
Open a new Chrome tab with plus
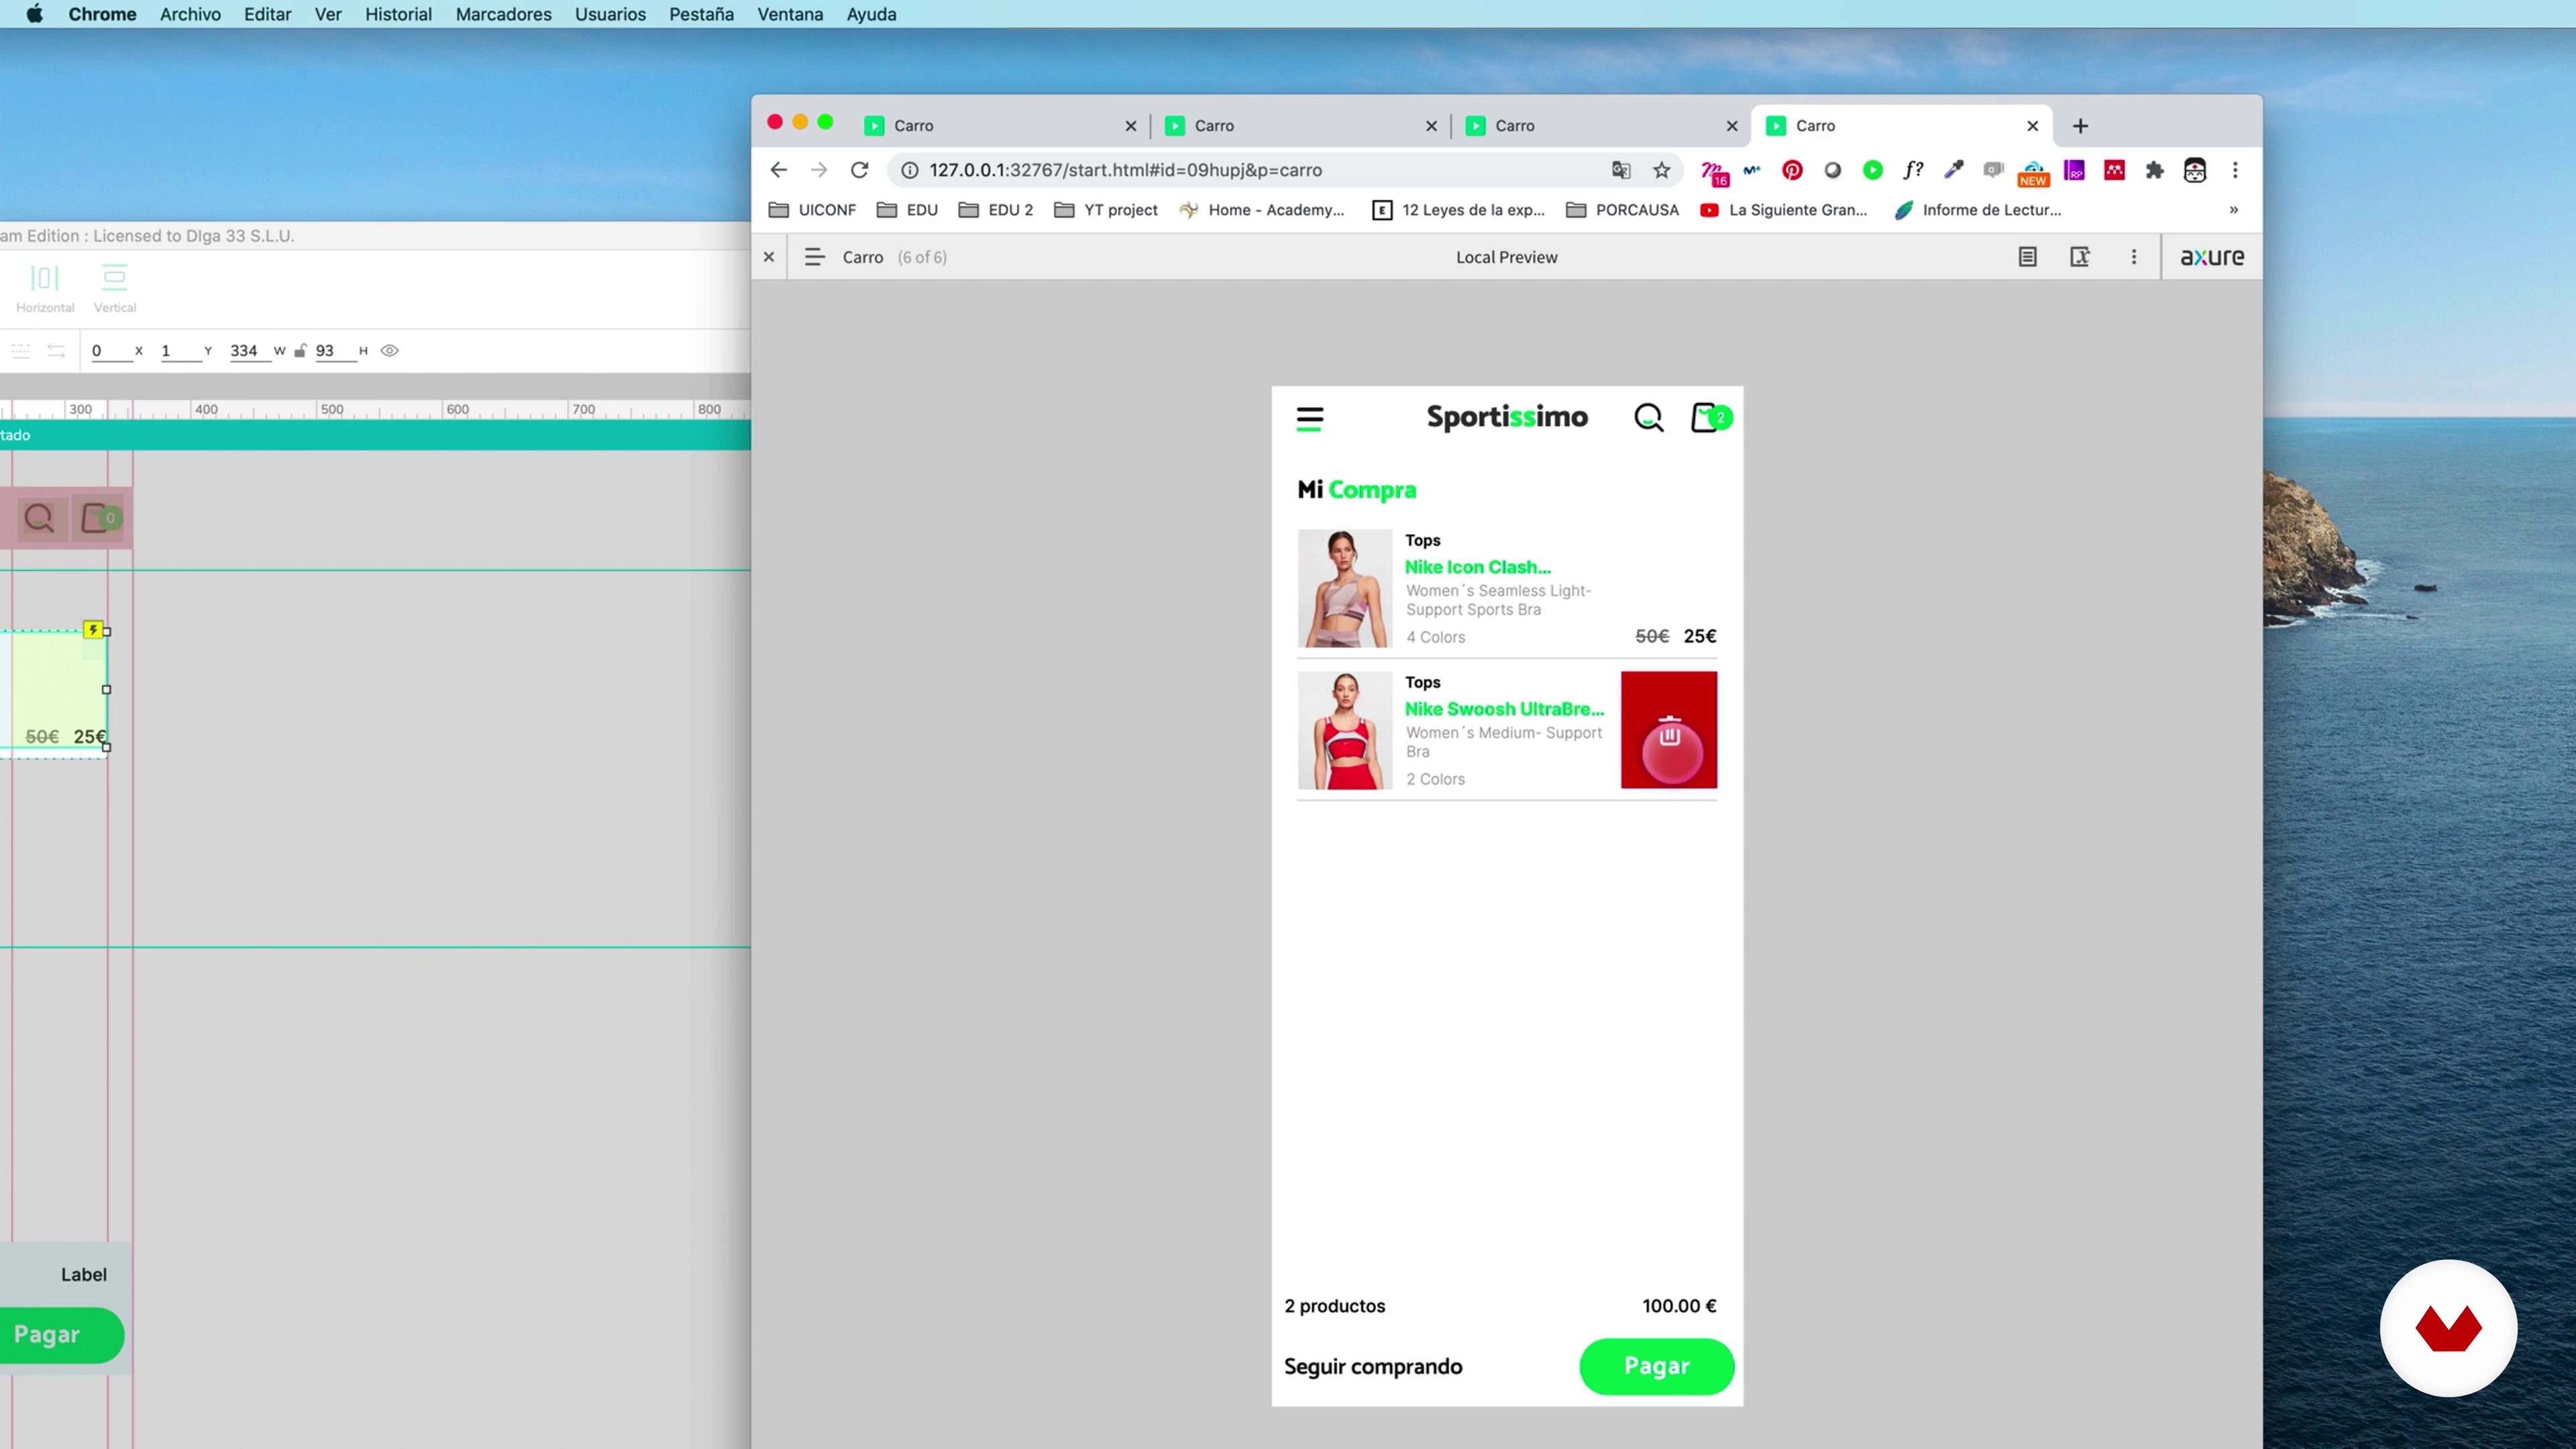pyautogui.click(x=2080, y=126)
